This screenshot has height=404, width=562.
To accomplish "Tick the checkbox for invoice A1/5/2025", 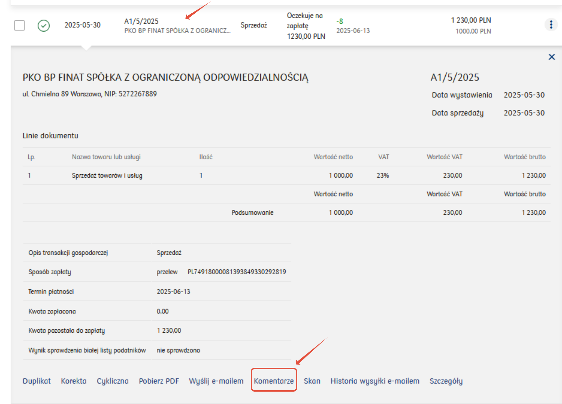I will [20, 25].
